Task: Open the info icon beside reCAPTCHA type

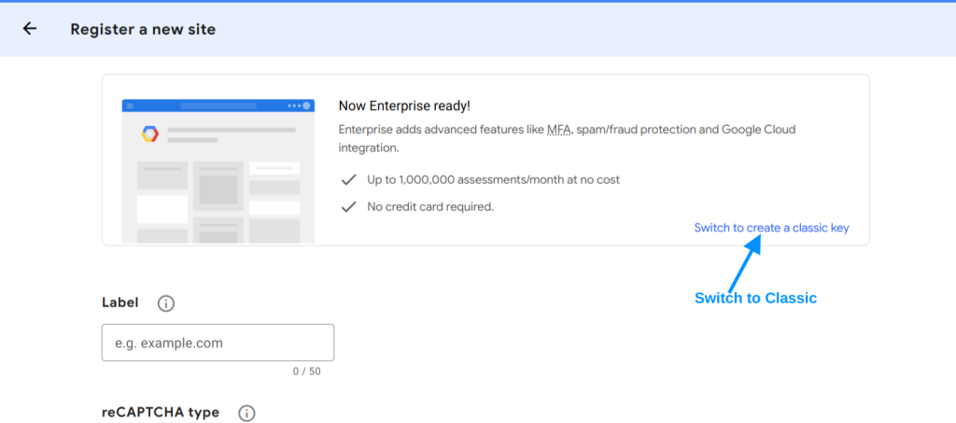Action: click(x=246, y=414)
